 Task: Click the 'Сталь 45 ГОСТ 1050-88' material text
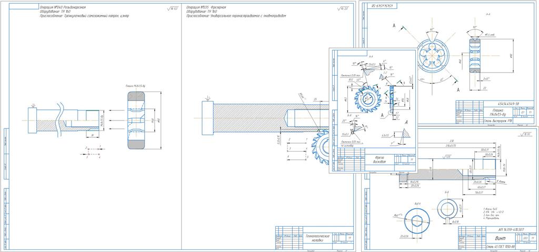point(500,247)
